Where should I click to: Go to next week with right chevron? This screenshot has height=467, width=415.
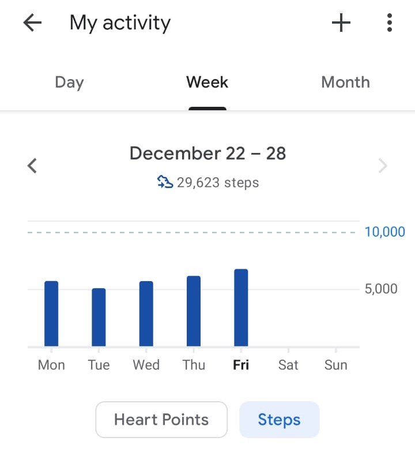pos(383,166)
